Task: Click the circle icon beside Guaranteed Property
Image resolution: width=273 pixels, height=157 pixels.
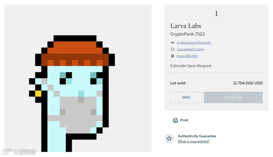Action: click(173, 49)
